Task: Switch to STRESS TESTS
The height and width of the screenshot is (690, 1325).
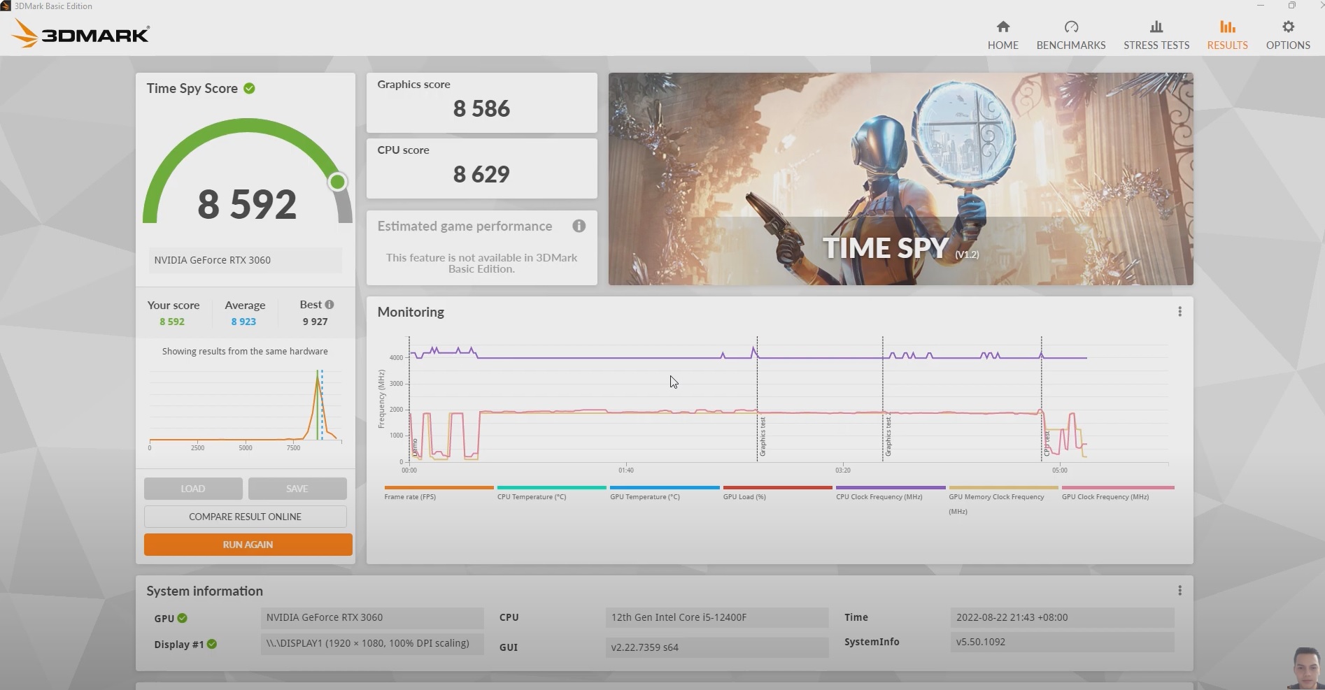Action: click(1156, 35)
